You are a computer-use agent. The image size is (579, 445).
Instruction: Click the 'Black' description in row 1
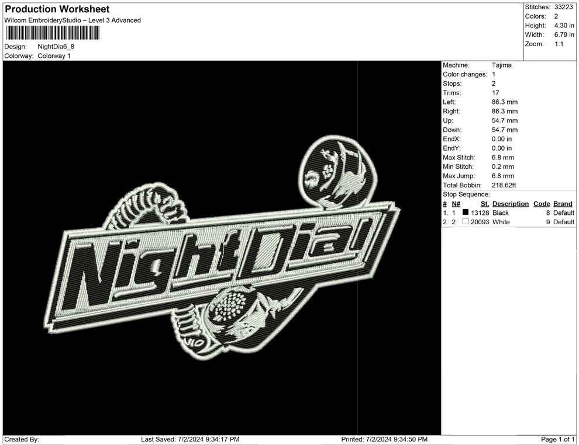[x=501, y=213]
